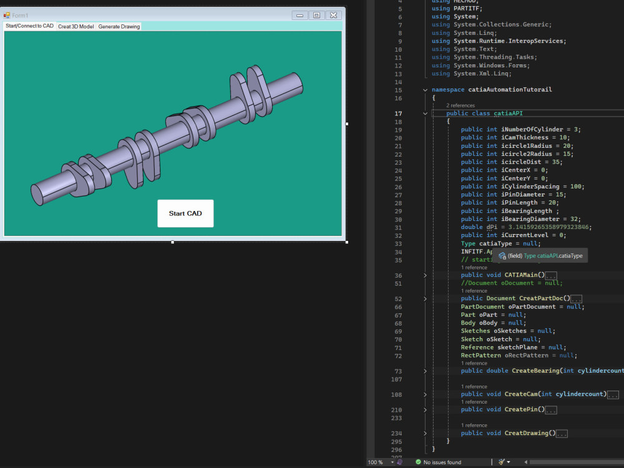Click the collapsed ellipsis box after CreatDrawing()
Viewport: 624px width, 468px height.
click(x=562, y=434)
